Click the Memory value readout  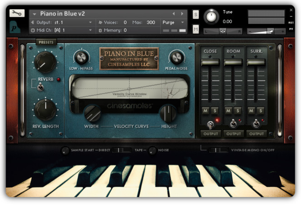(125, 30)
